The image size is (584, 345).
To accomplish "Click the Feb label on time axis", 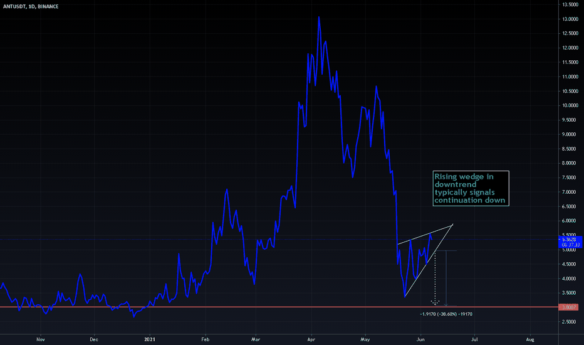I will click(x=206, y=339).
